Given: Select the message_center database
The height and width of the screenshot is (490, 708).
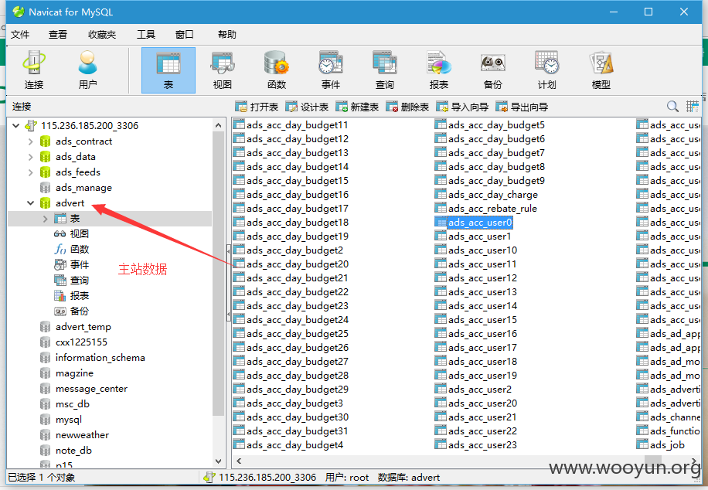Looking at the screenshot, I should click(91, 389).
